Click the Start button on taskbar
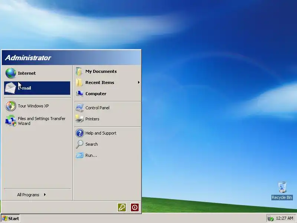 coord(10,219)
